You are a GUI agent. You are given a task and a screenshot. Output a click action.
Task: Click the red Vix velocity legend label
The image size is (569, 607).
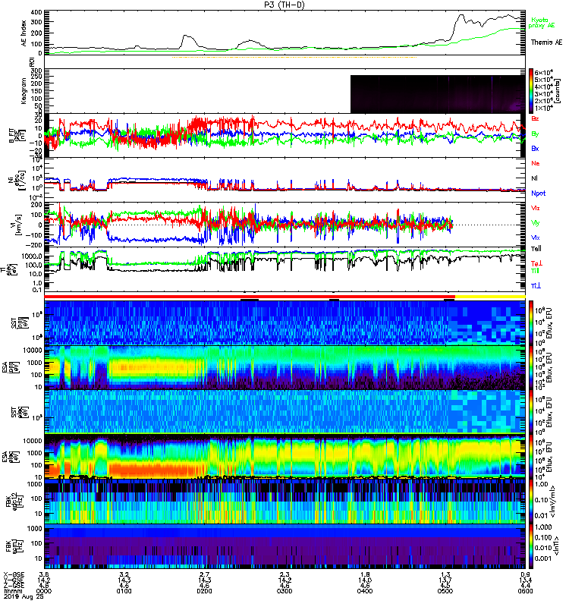pyautogui.click(x=535, y=208)
